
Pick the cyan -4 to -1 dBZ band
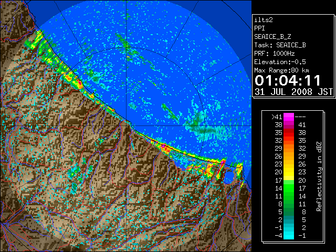point(289,235)
